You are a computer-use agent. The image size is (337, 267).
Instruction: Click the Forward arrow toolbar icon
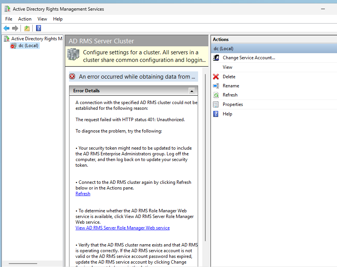15,28
